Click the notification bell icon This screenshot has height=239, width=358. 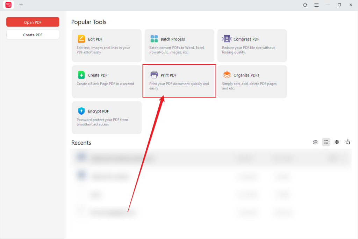pos(305,5)
